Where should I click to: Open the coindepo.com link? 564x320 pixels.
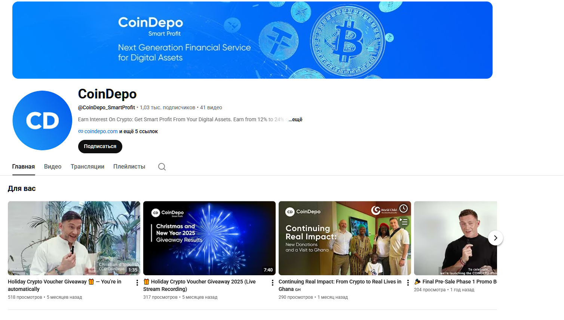101,131
